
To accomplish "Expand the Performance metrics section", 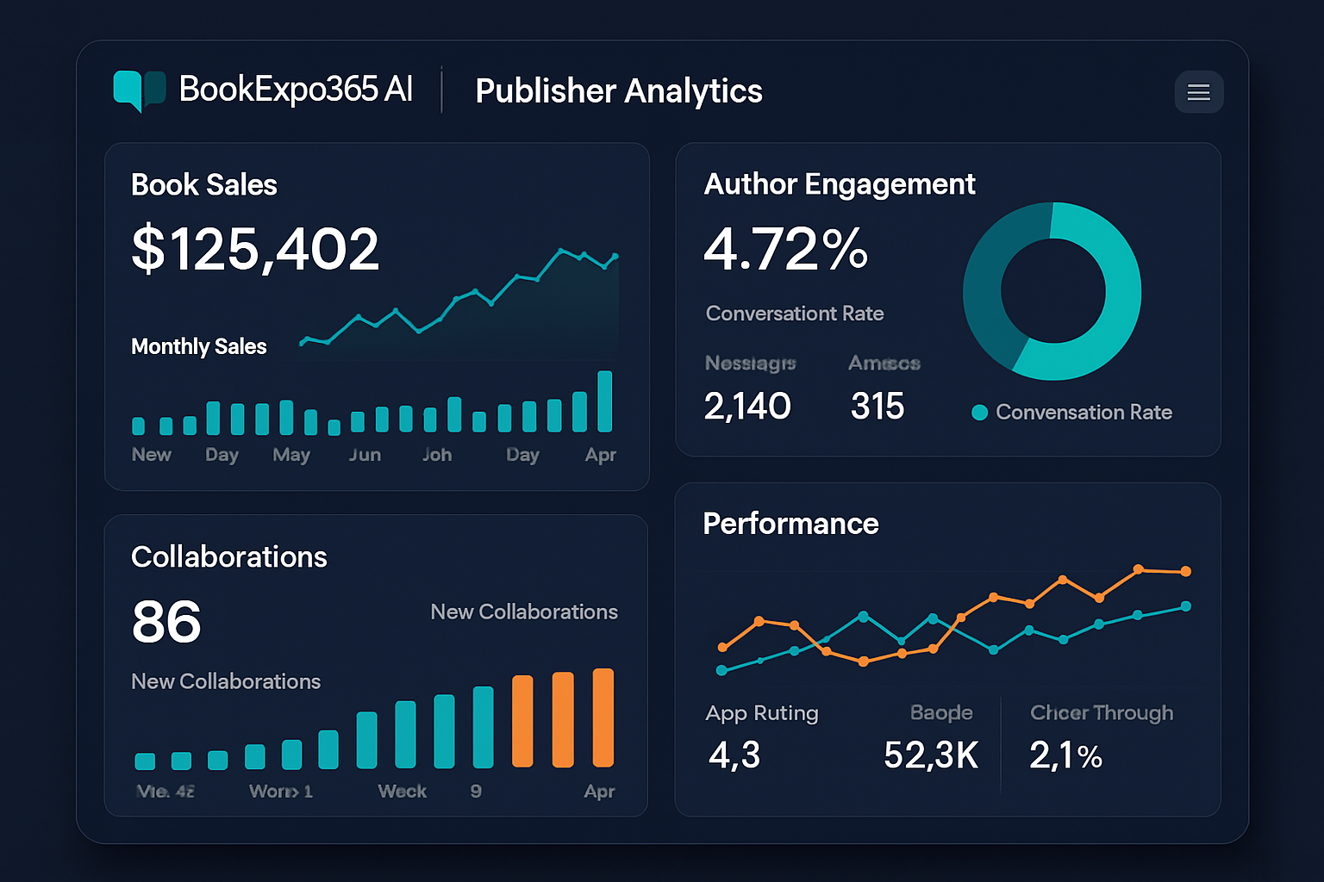I will coord(790,524).
